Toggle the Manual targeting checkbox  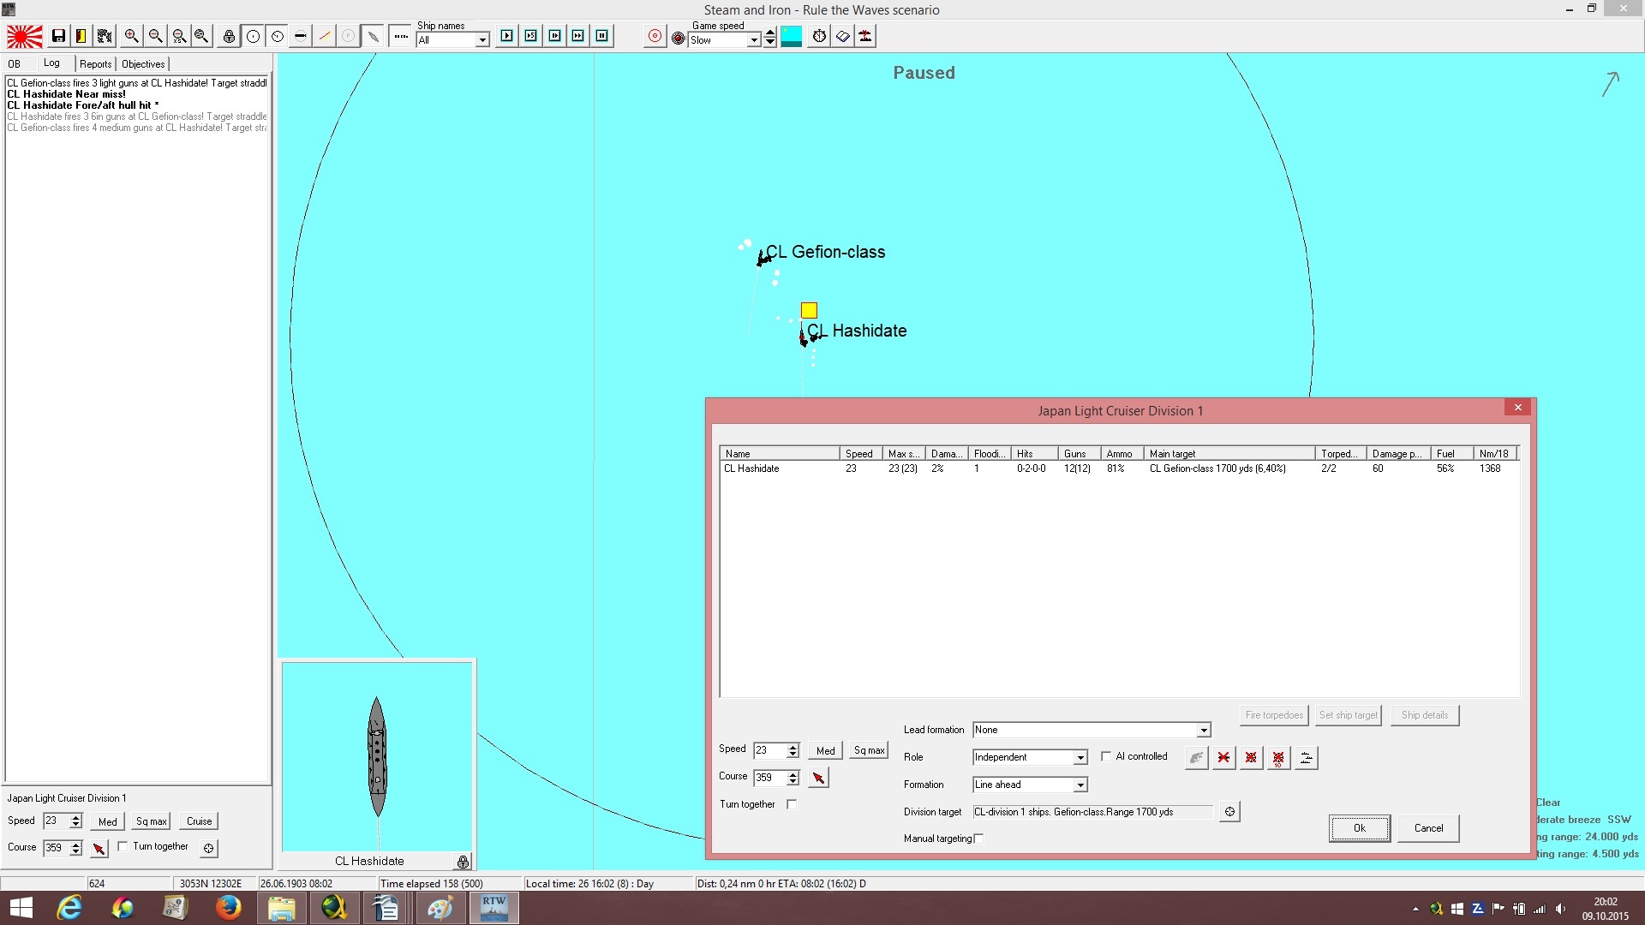coord(978,838)
